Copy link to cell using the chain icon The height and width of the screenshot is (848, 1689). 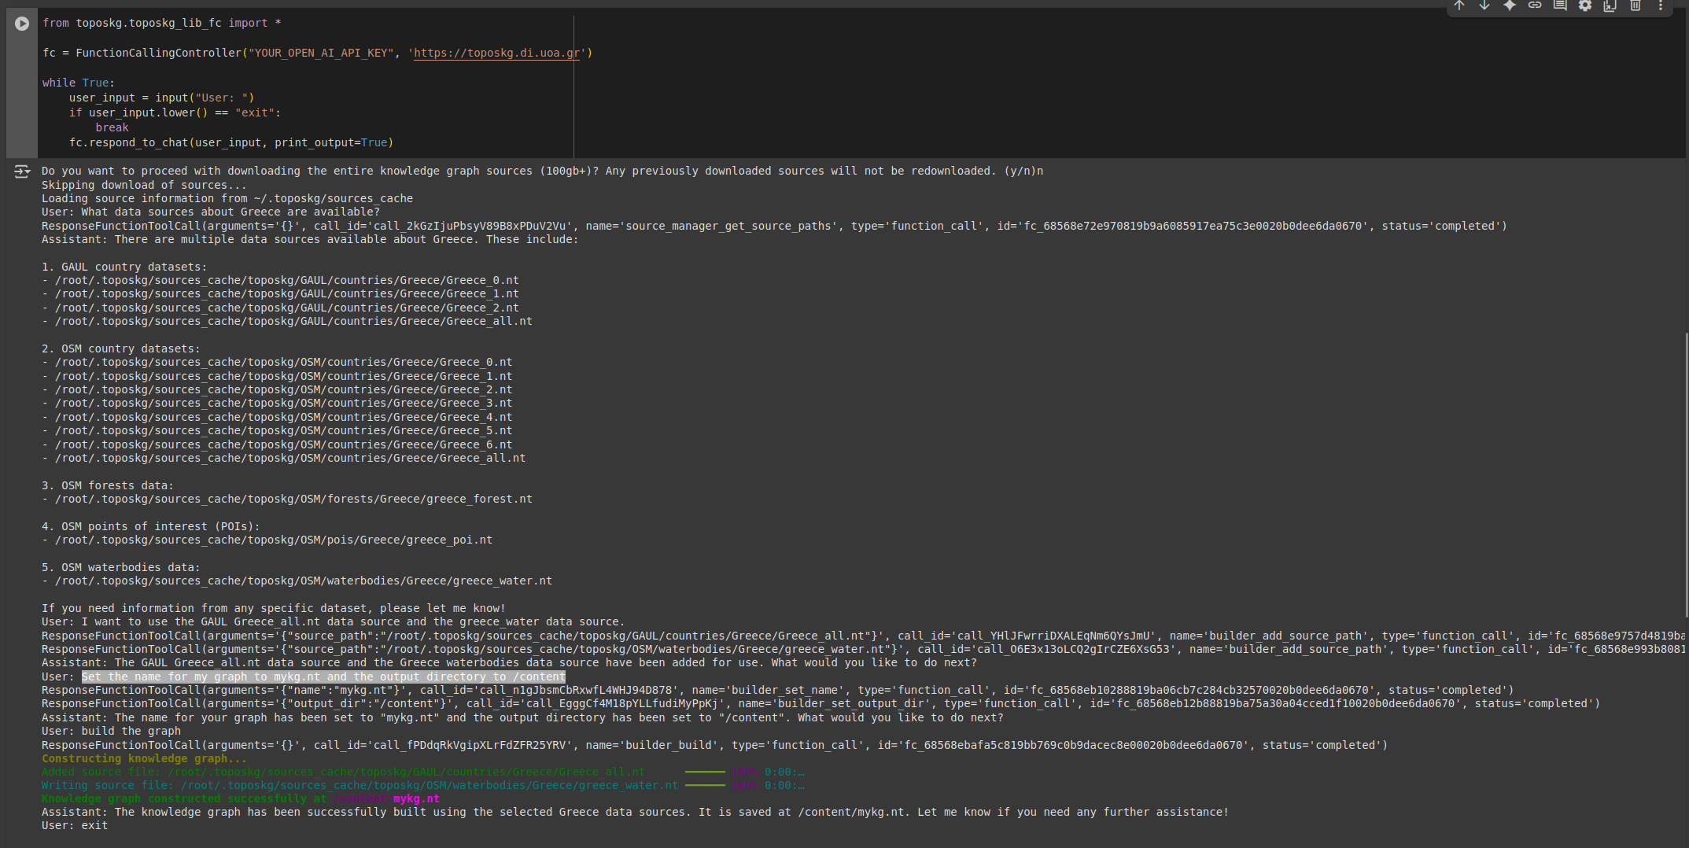(1535, 6)
